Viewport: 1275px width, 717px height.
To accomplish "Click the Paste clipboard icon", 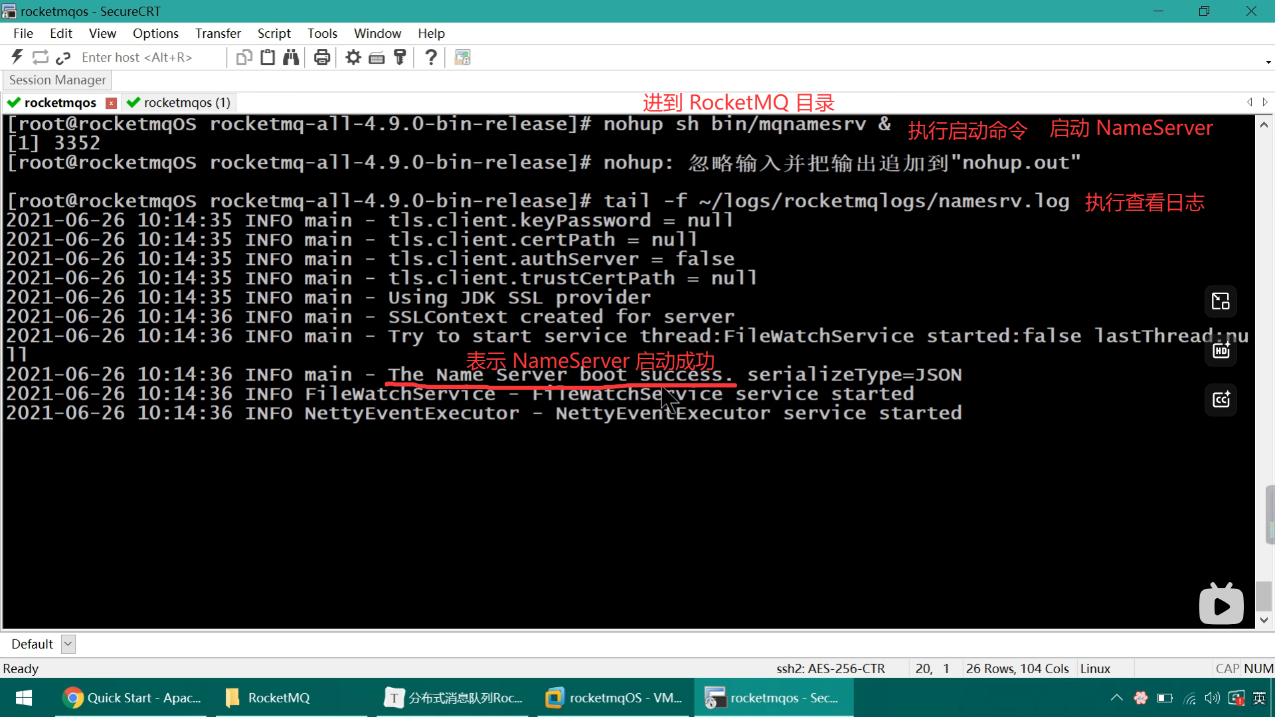I will 268,58.
